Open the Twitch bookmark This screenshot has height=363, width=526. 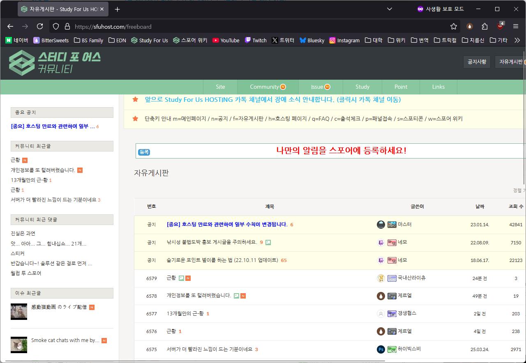pos(256,40)
